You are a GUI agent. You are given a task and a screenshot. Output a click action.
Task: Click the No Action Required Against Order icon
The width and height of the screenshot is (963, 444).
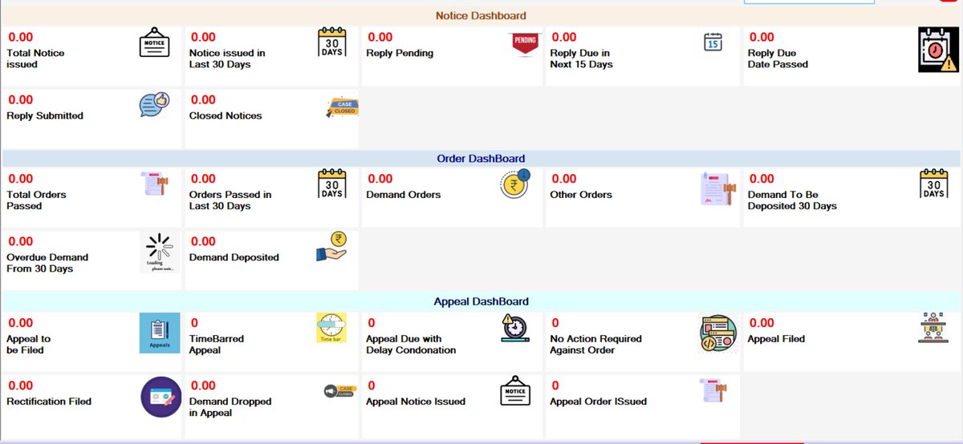[x=718, y=333]
